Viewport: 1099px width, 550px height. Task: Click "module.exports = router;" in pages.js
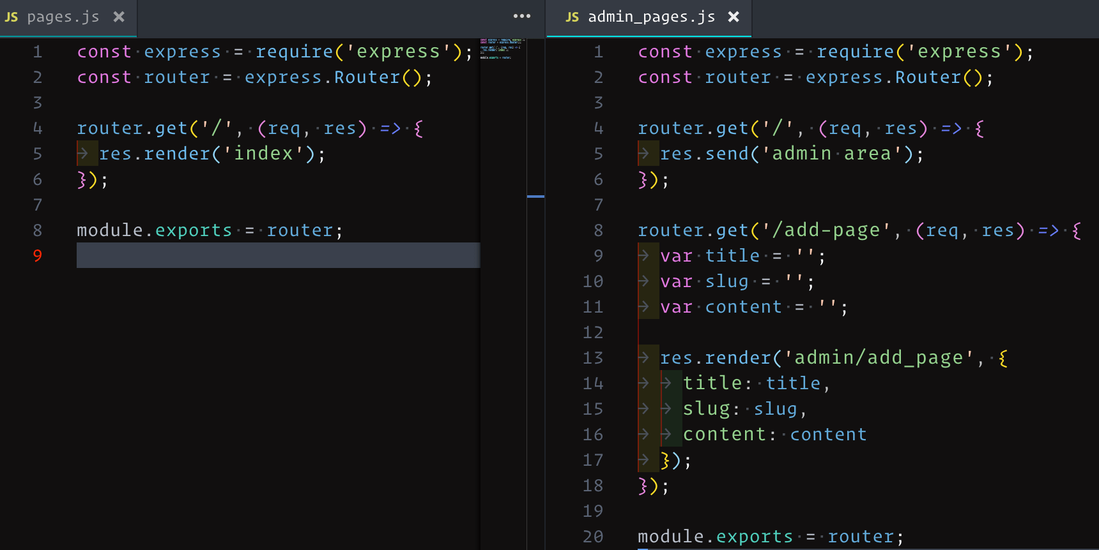210,230
